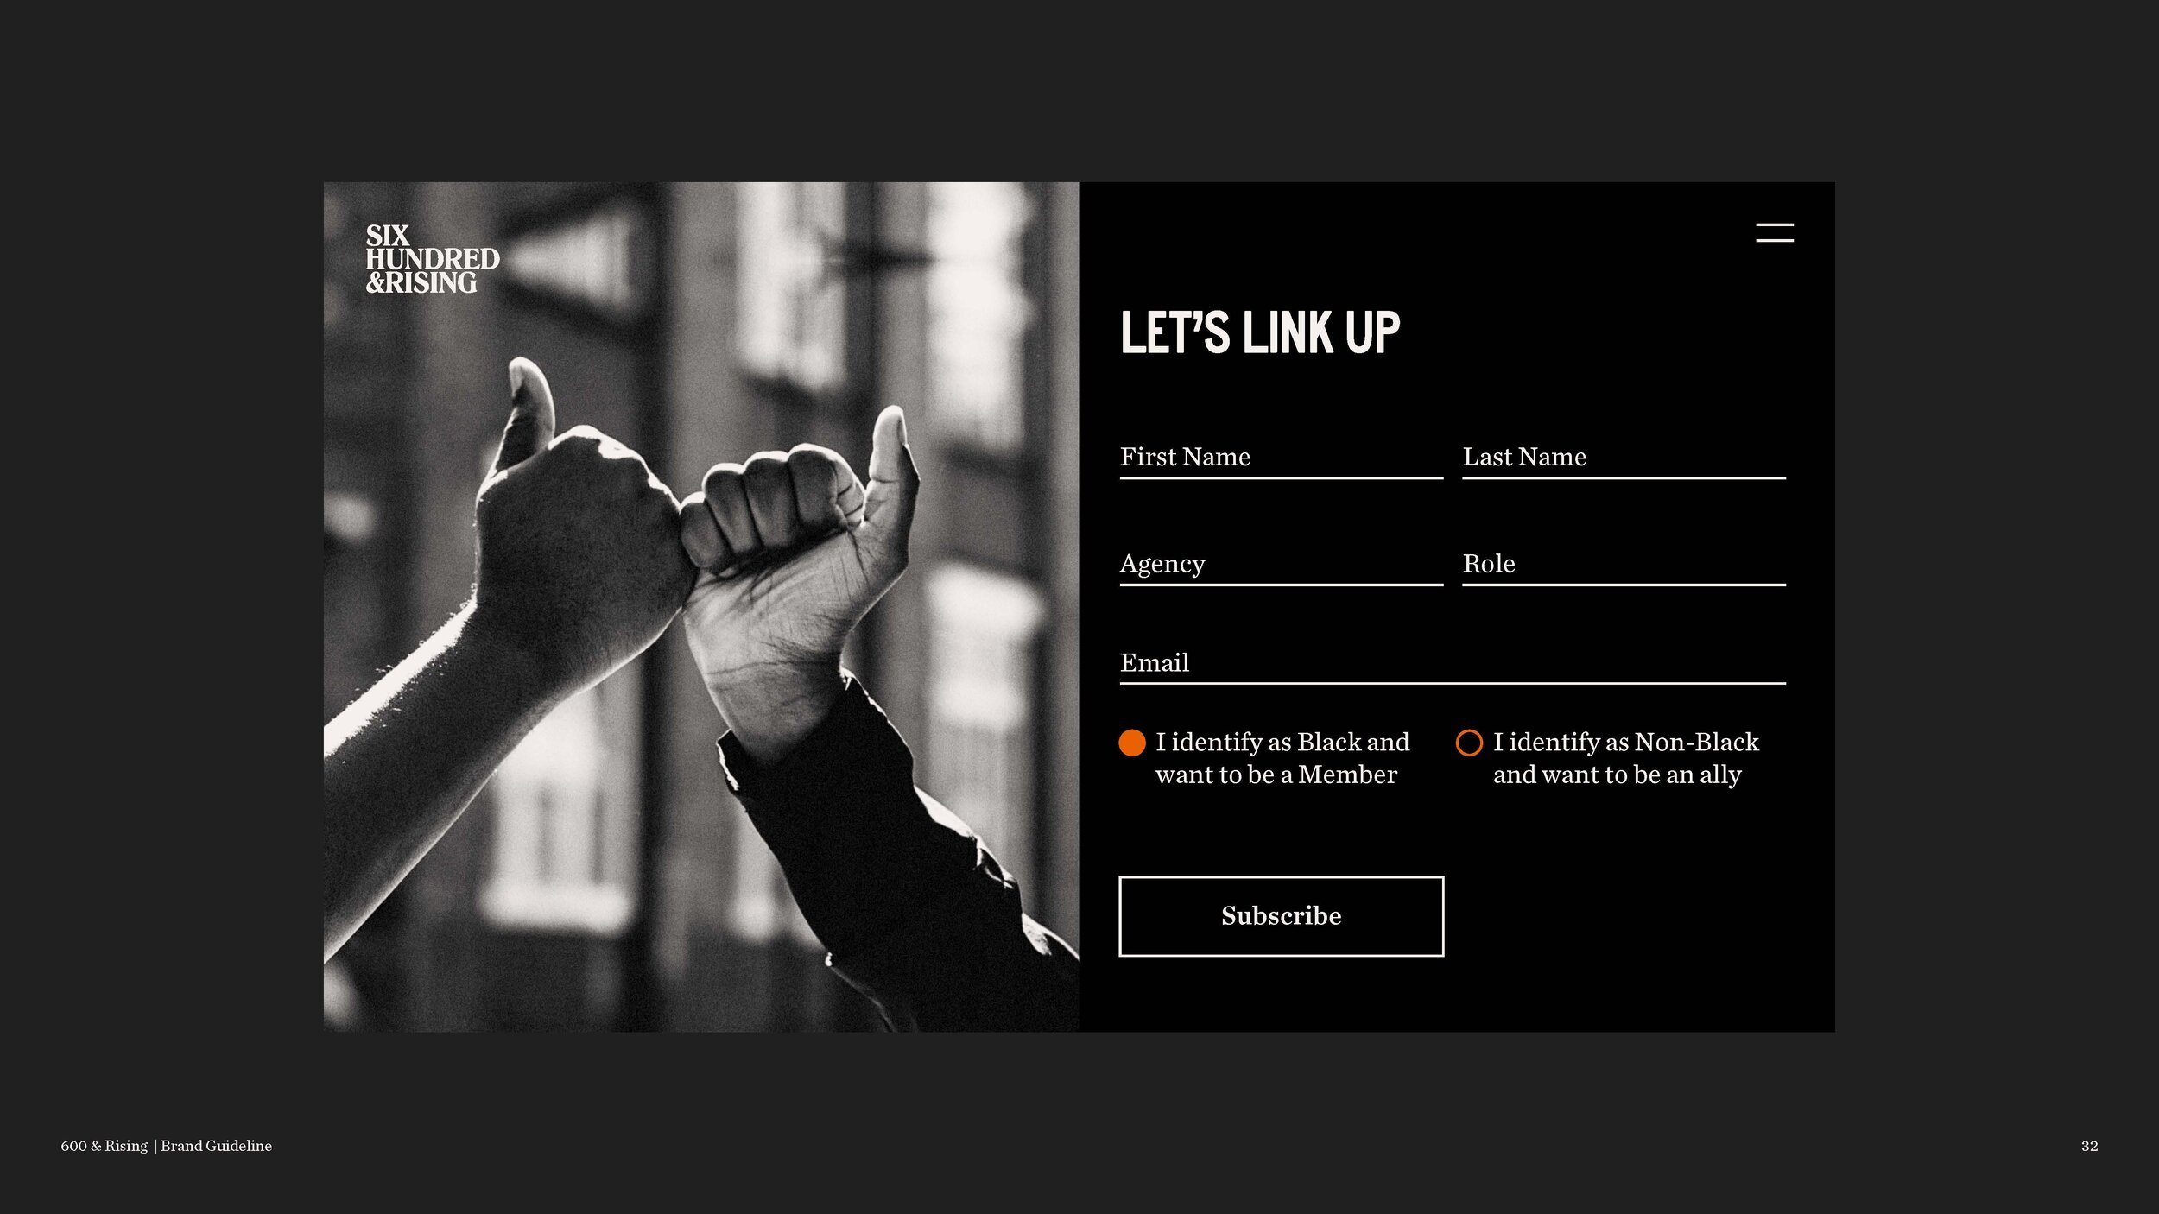
Task: Click the 'Brand Guideline' footer text
Action: 216,1146
